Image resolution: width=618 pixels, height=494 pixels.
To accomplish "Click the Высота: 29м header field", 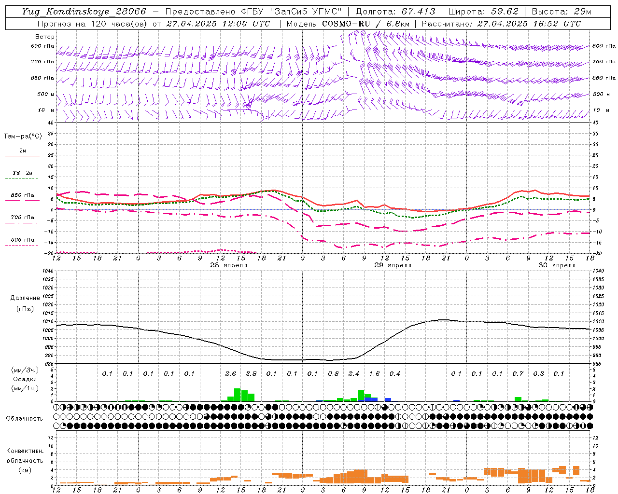I will pos(561,12).
